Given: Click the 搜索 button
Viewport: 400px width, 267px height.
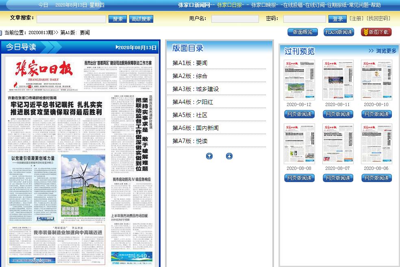Looking at the screenshot, I should coord(117,19).
